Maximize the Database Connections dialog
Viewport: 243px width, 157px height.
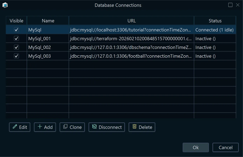pyautogui.click(x=230, y=5)
